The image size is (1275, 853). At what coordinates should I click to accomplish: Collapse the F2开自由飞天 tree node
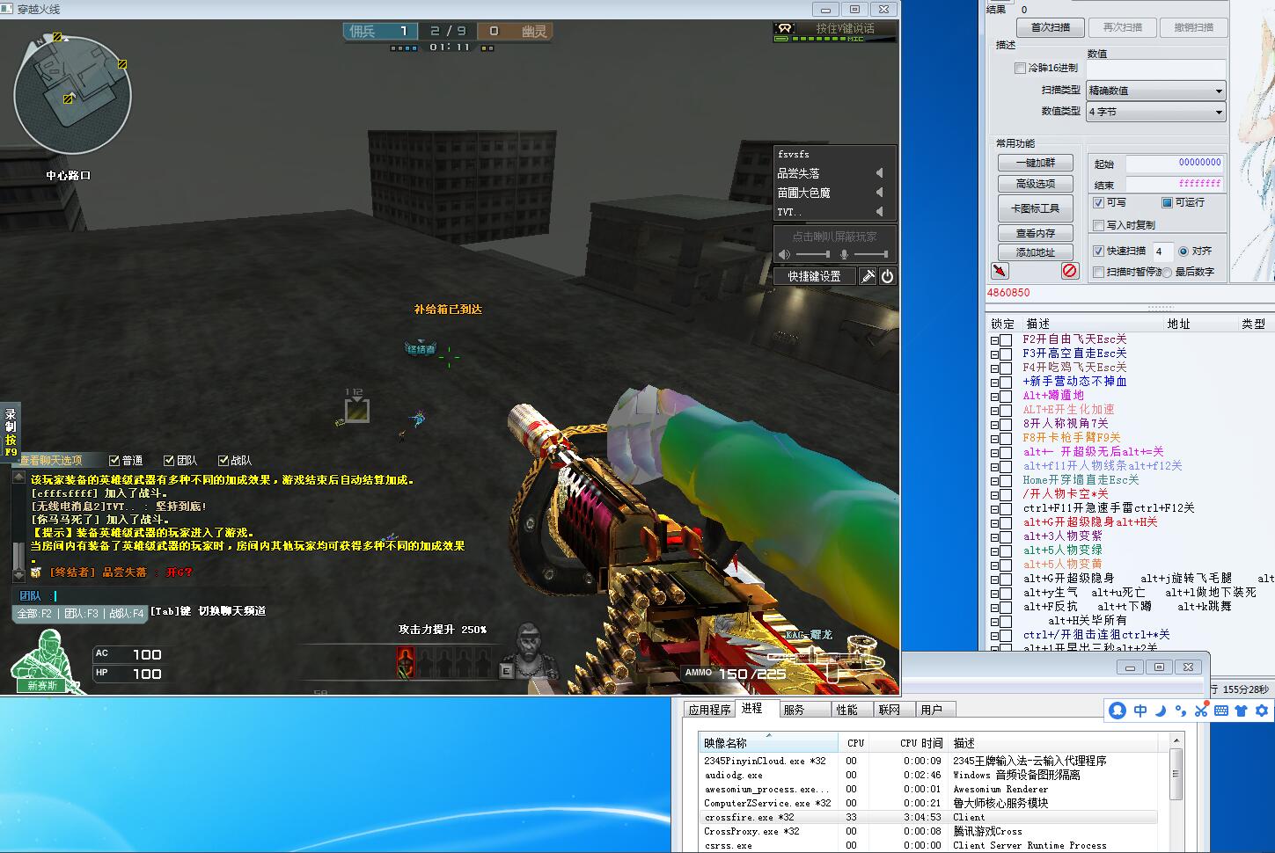coord(994,340)
